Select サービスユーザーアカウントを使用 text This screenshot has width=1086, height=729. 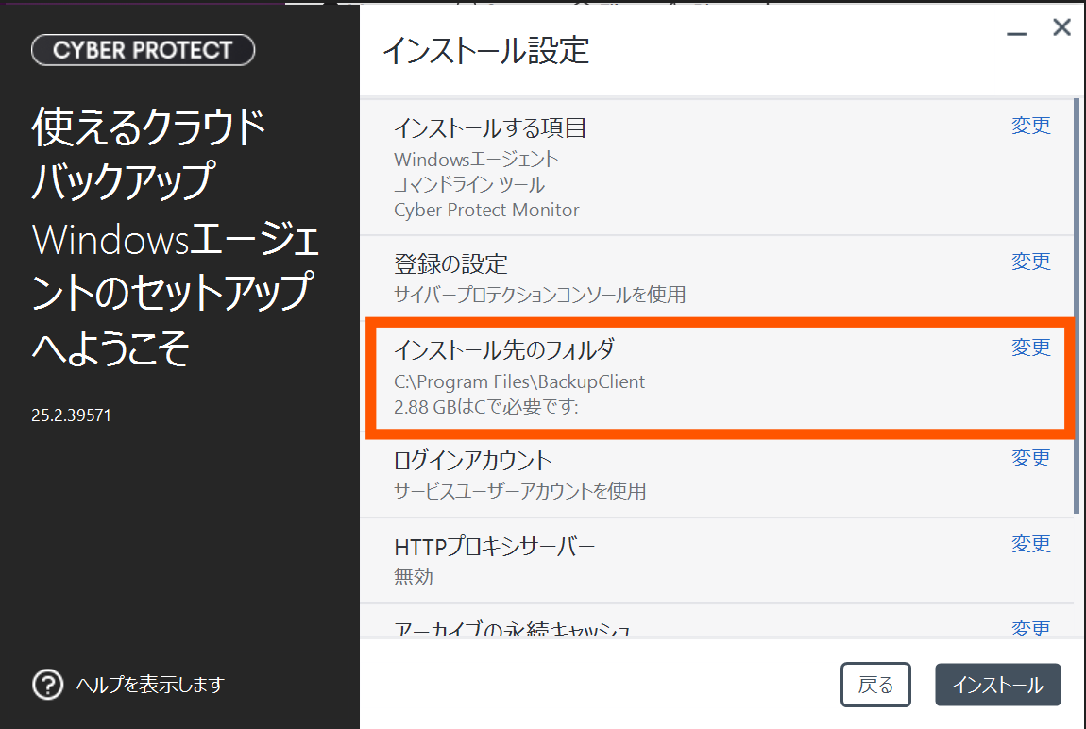(519, 491)
